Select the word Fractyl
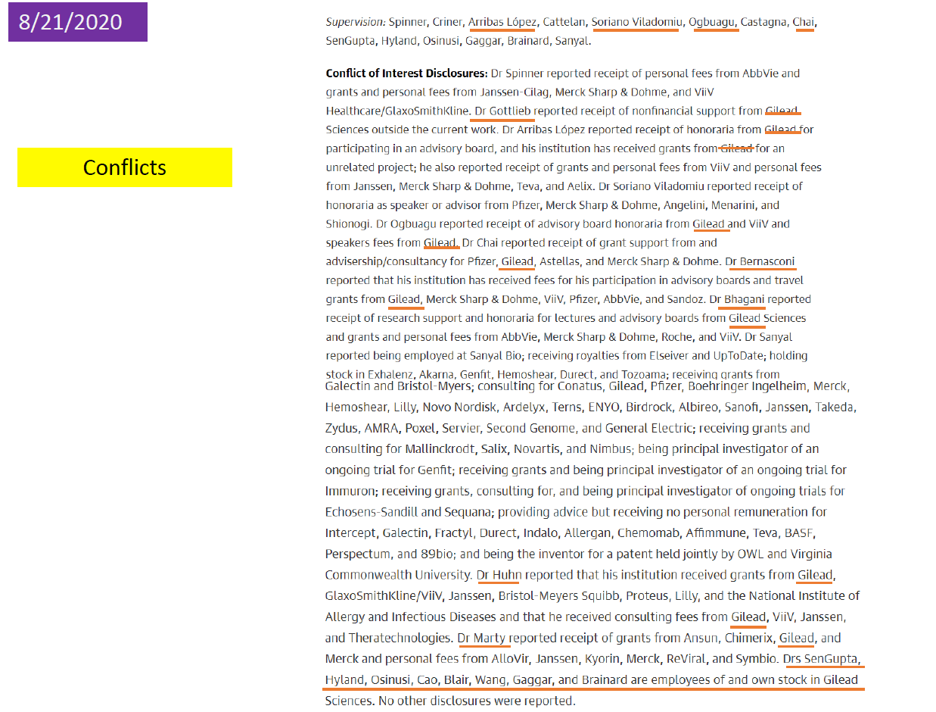 (452, 533)
